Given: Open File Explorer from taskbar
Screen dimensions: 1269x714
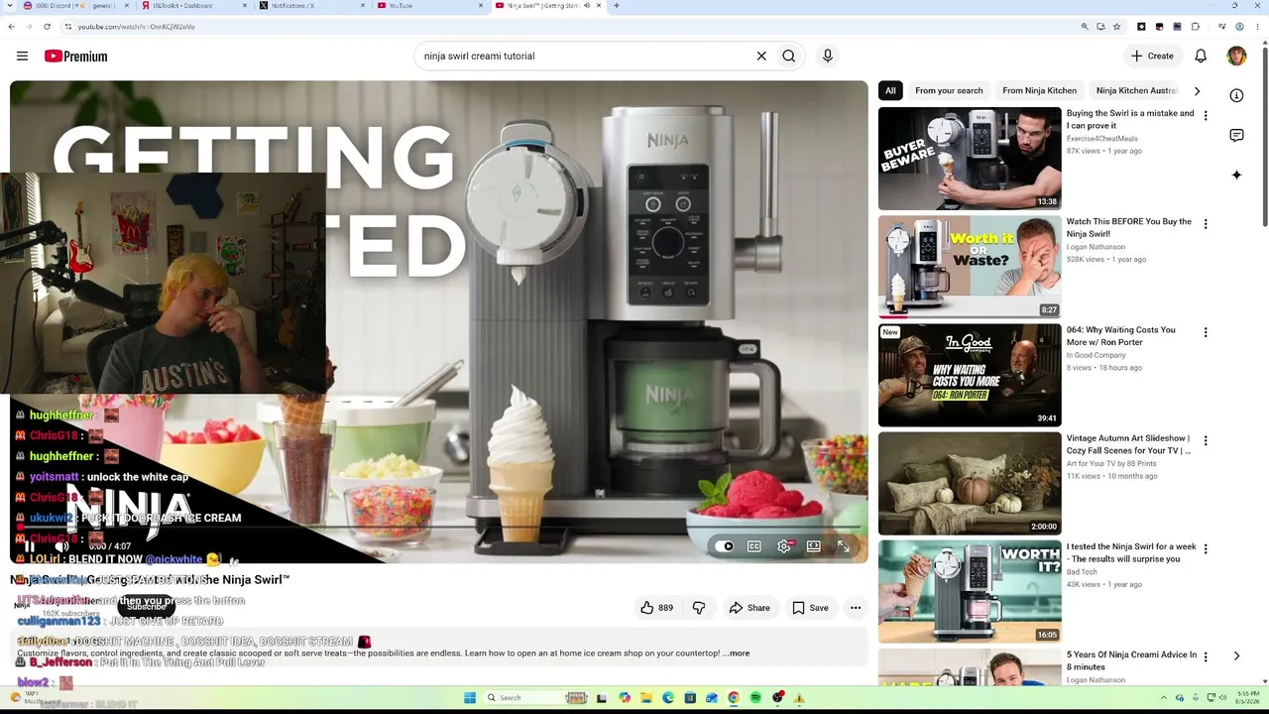Looking at the screenshot, I should [646, 698].
